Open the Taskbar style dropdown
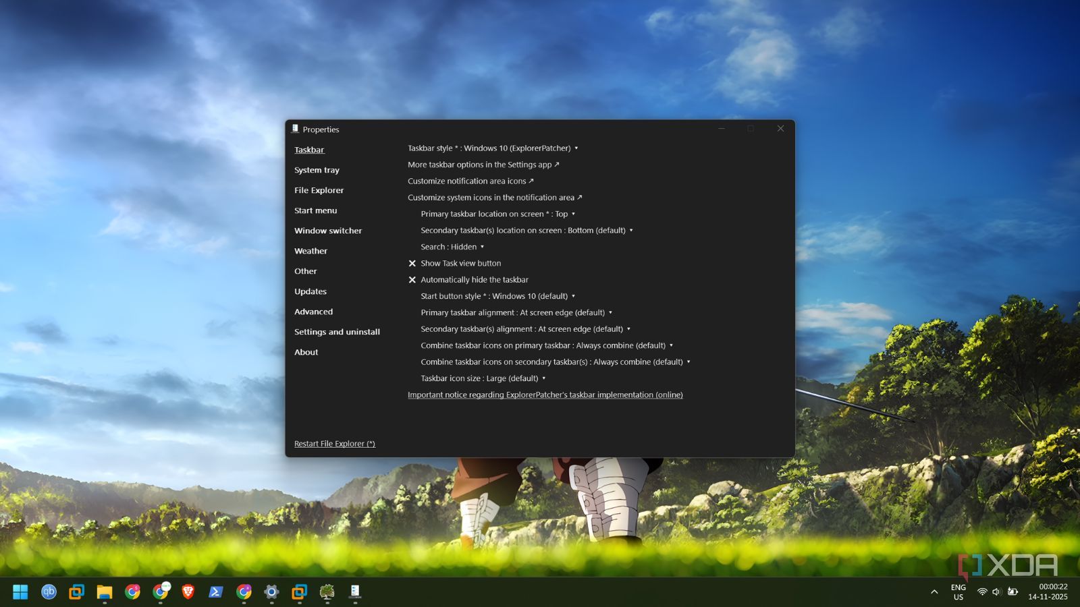This screenshot has height=607, width=1080. [x=493, y=148]
